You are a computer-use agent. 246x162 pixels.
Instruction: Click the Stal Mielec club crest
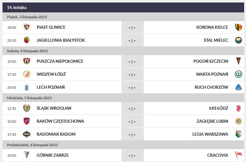pos(238,40)
